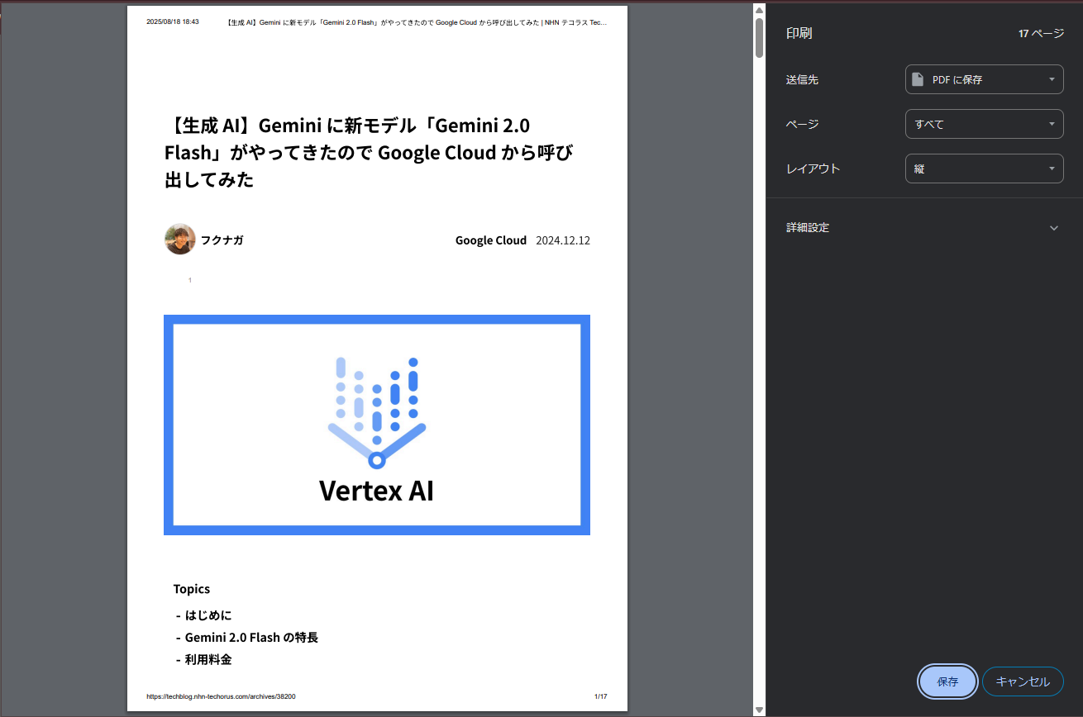Screen dimensions: 1083x717
Task: Click the preview scrollbar up arrow
Action: pyautogui.click(x=759, y=9)
